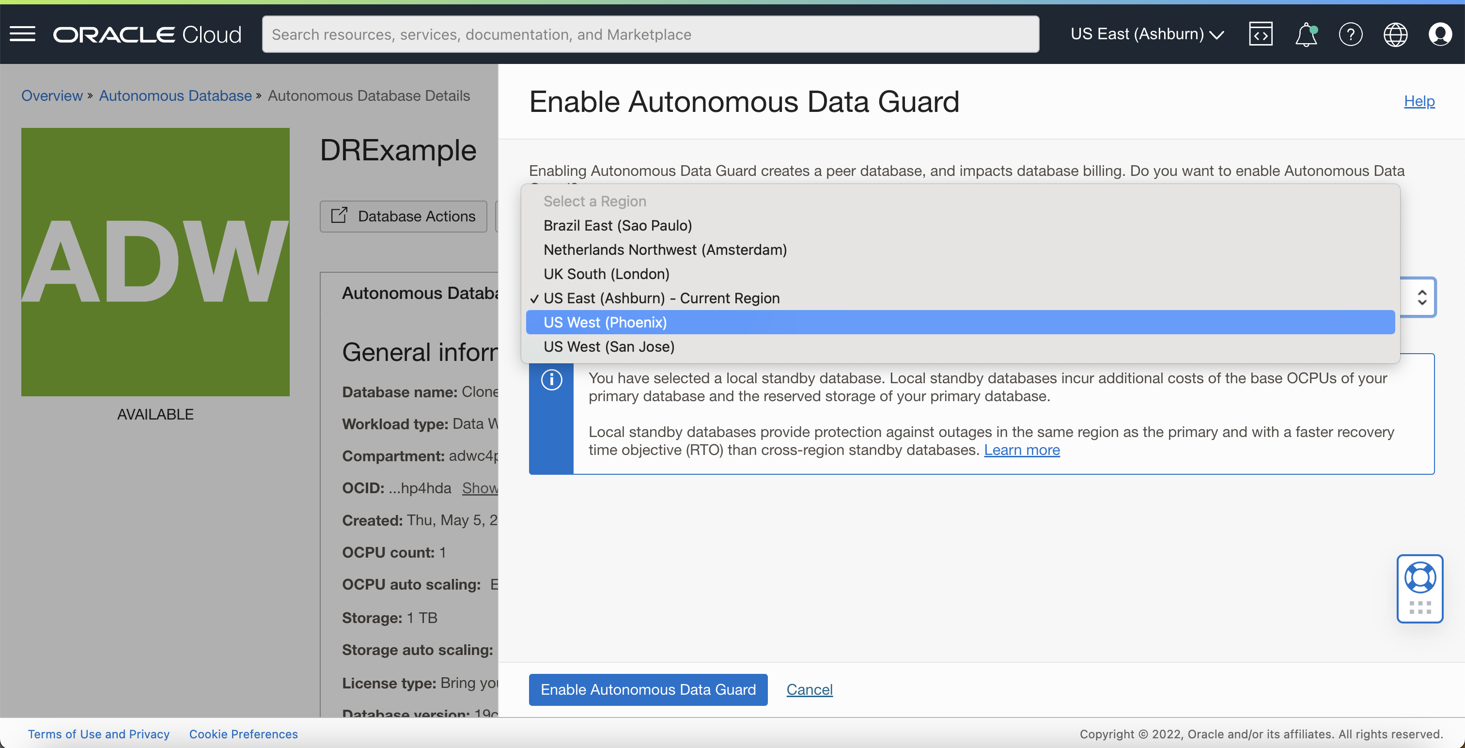Image resolution: width=1465 pixels, height=748 pixels.
Task: Click Enable Autonomous Data Guard button
Action: [648, 689]
